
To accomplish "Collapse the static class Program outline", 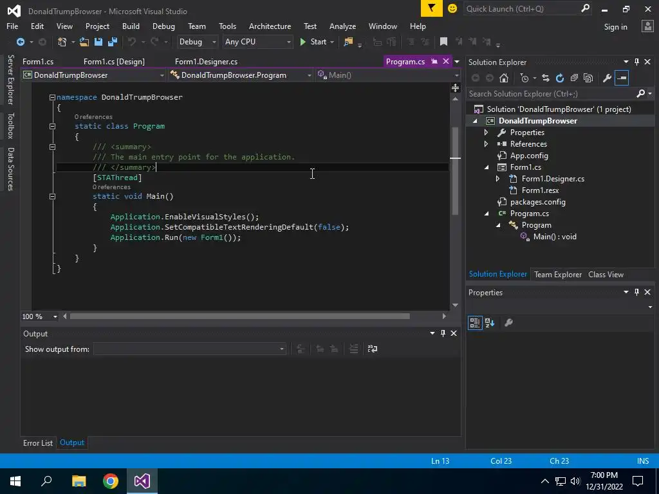I will click(x=53, y=127).
